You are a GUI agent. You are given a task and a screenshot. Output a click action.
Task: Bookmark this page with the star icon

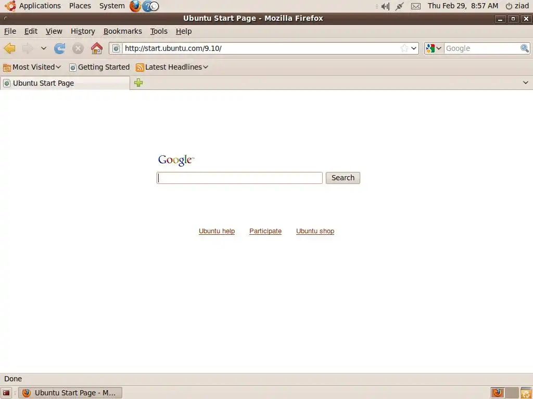404,48
